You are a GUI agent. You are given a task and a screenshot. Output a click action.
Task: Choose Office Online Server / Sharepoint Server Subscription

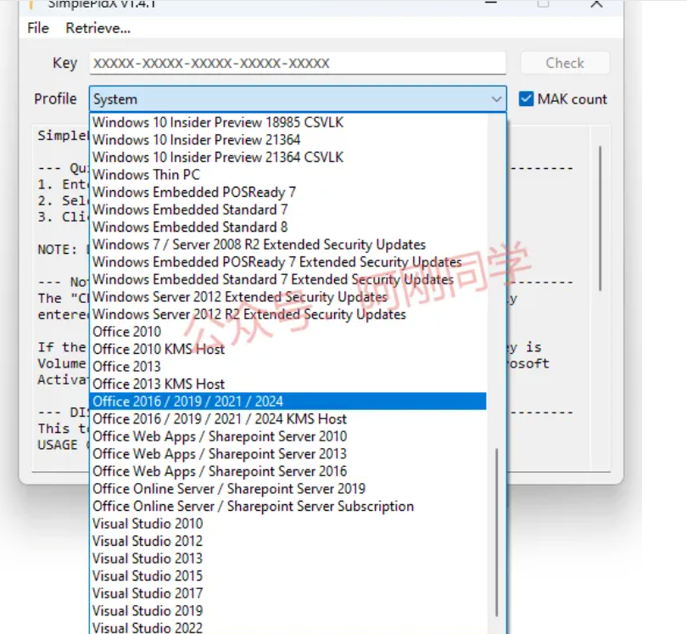click(288, 507)
